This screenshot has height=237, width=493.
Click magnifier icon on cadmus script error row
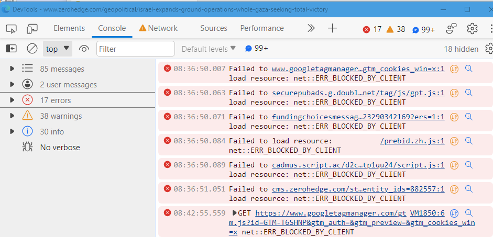[x=469, y=165]
